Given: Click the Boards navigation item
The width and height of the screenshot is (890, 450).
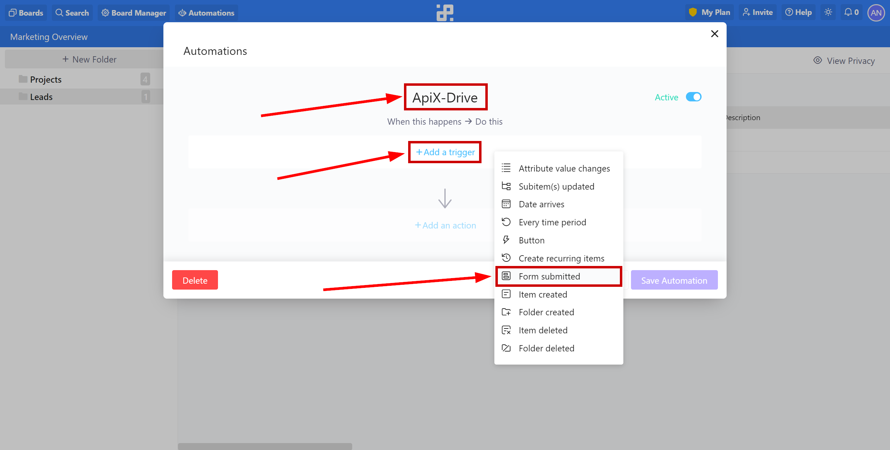Looking at the screenshot, I should coord(26,12).
